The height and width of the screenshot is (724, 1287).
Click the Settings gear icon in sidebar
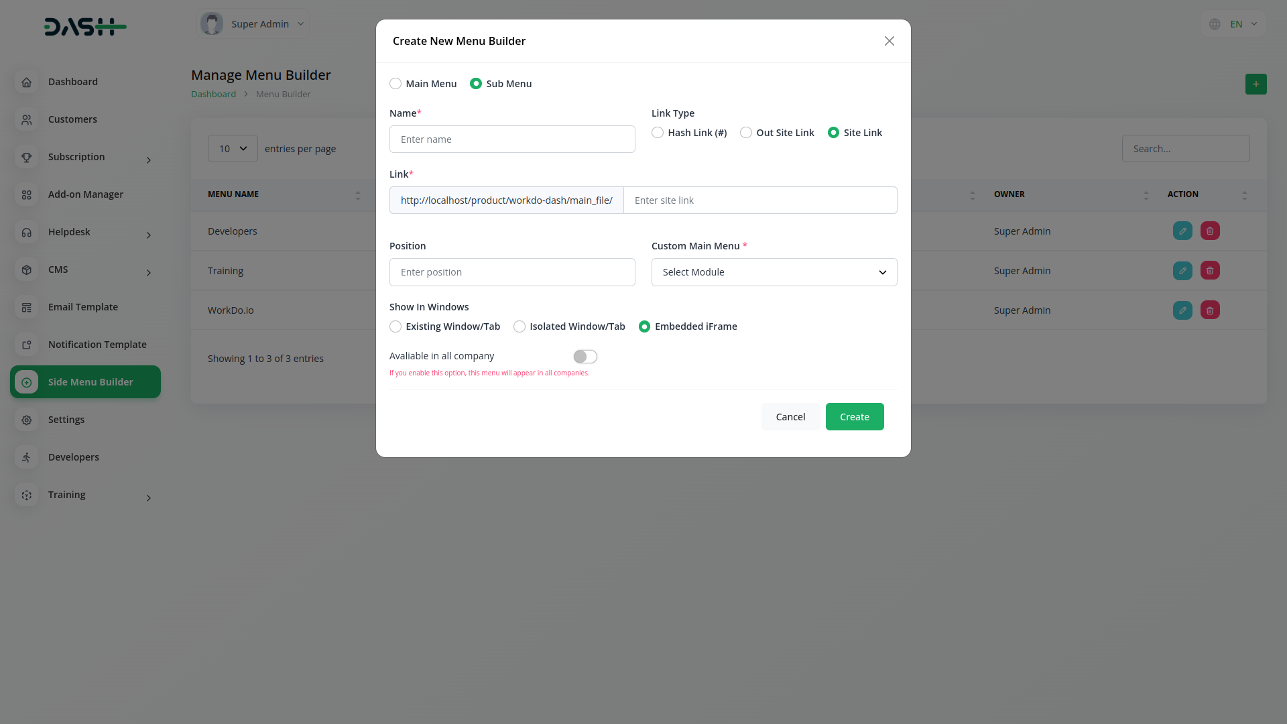26,420
